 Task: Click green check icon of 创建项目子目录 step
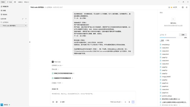click(53, 78)
